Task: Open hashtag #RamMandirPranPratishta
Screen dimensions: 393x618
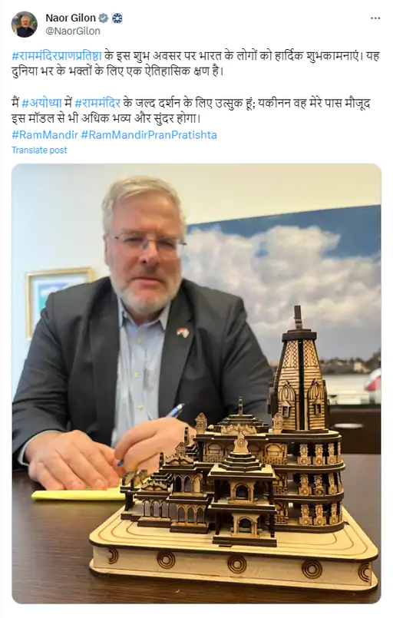Action: (149, 135)
